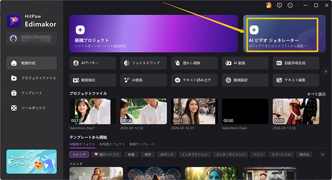Open the 動画翻訳 tool
Viewport: 332px width, 180px height.
[245, 80]
